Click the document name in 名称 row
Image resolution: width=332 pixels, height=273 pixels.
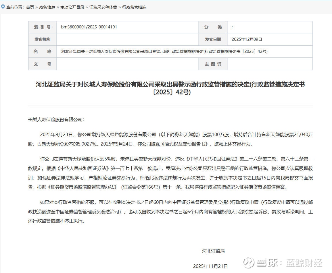point(164,52)
